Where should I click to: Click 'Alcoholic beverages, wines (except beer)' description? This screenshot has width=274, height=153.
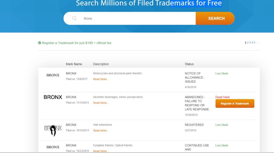point(118,97)
